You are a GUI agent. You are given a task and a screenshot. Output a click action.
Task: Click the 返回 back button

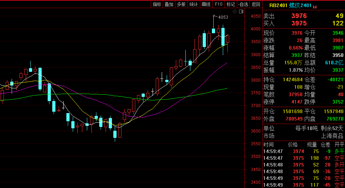(256, 4)
